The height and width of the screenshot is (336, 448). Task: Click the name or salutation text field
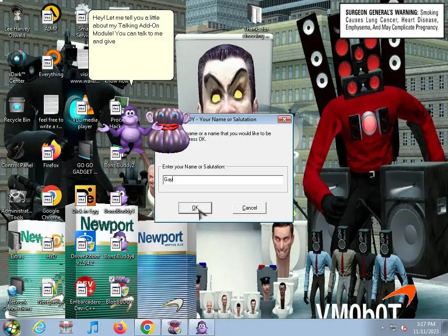[223, 179]
